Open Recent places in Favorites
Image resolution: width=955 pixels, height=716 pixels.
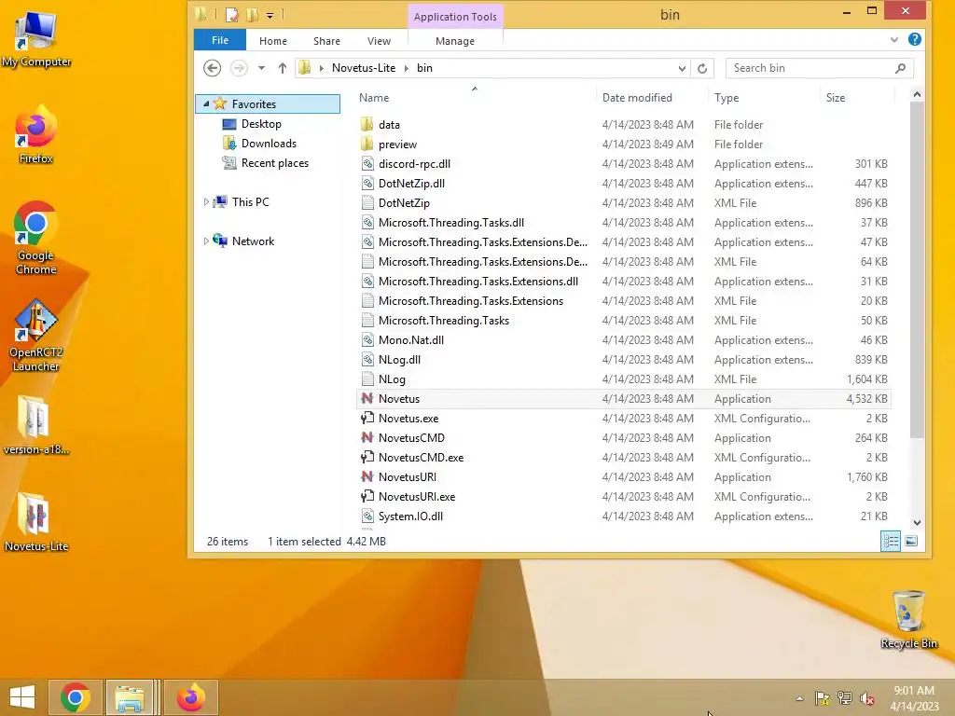[275, 162]
